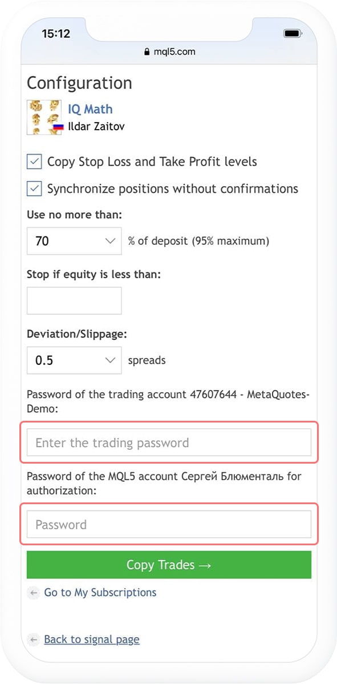Click the chevron on the 70 percent selector
The image size is (337, 684).
click(111, 240)
